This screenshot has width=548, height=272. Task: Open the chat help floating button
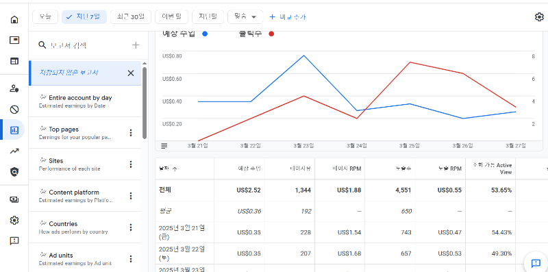(x=536, y=263)
